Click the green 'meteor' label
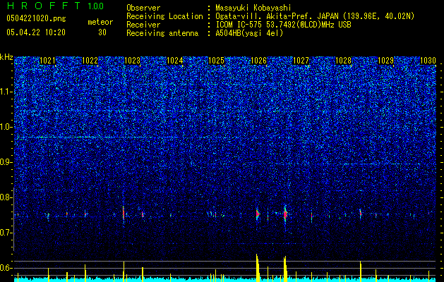The width and height of the screenshot is (444, 282). pyautogui.click(x=100, y=22)
